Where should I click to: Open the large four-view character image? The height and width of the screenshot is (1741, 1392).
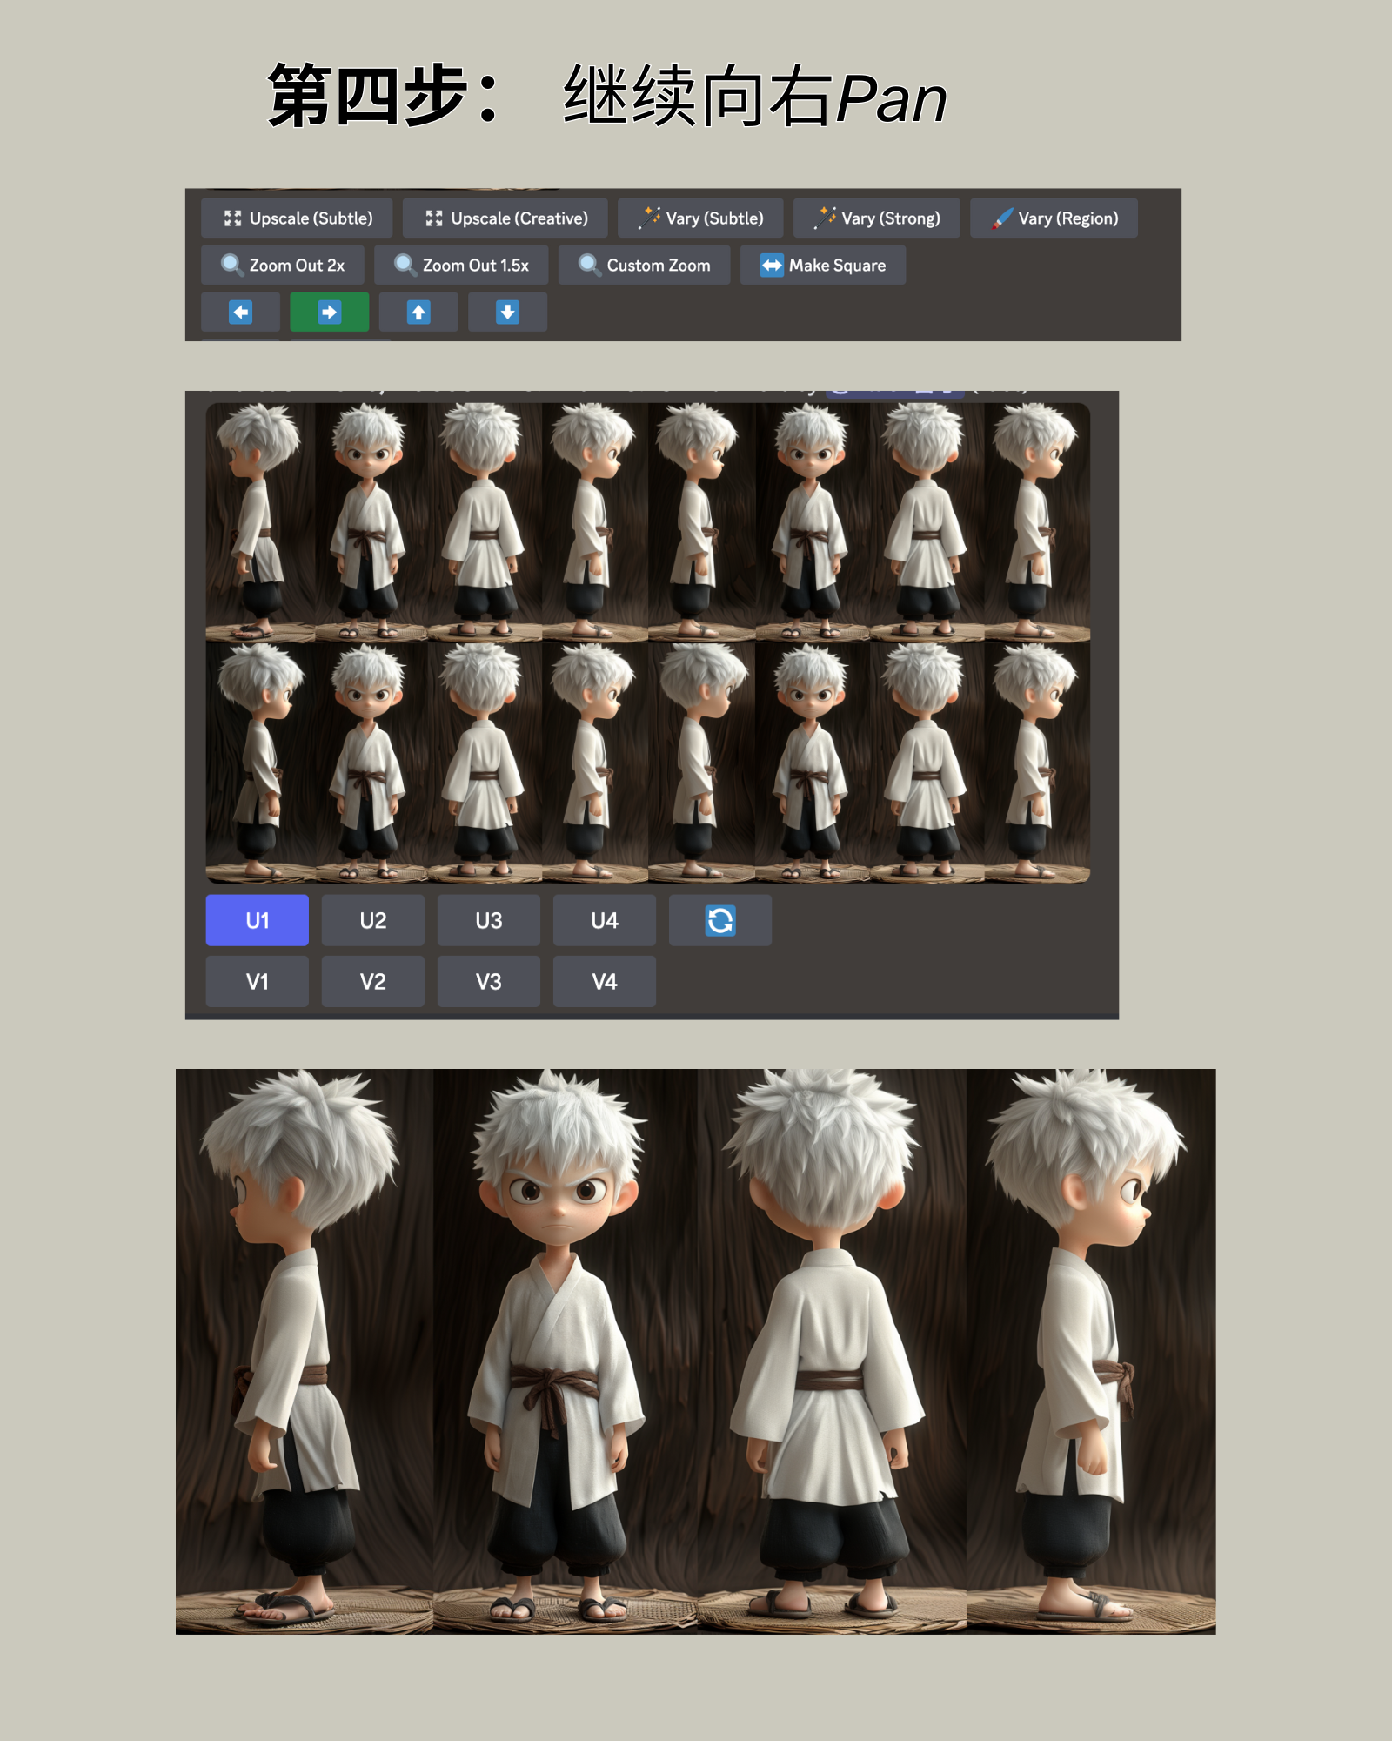(x=696, y=1351)
